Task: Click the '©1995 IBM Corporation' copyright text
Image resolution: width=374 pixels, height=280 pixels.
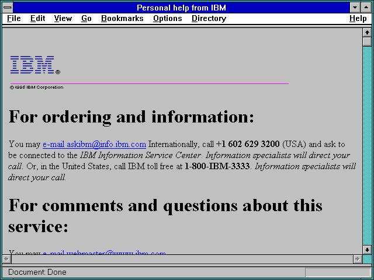Action: tap(36, 87)
